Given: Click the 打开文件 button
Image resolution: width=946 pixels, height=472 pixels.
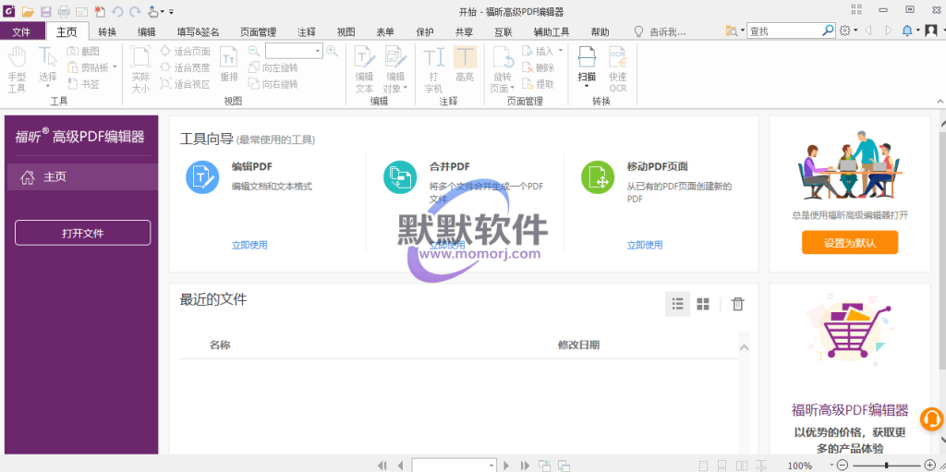Looking at the screenshot, I should tap(82, 233).
